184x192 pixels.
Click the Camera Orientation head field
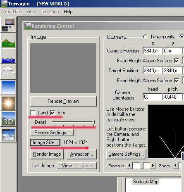click(x=153, y=97)
